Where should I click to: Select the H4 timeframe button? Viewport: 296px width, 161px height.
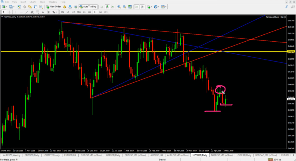[x=90, y=12]
